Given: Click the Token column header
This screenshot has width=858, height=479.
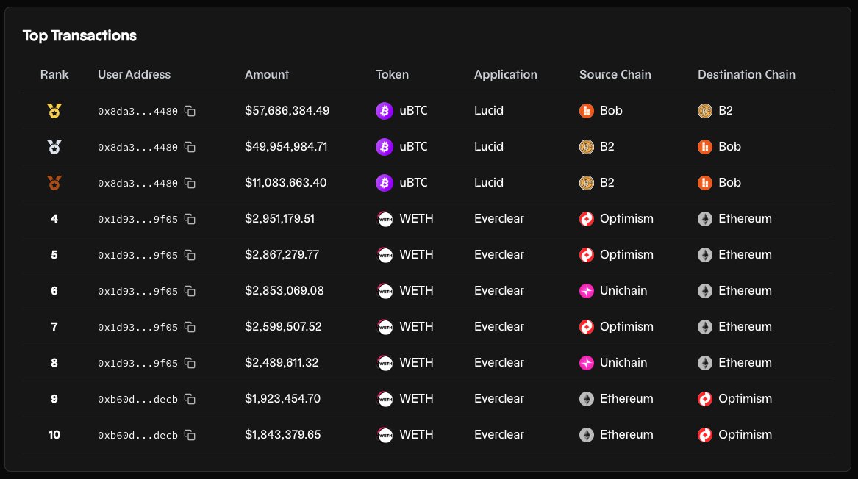Looking at the screenshot, I should pyautogui.click(x=392, y=74).
